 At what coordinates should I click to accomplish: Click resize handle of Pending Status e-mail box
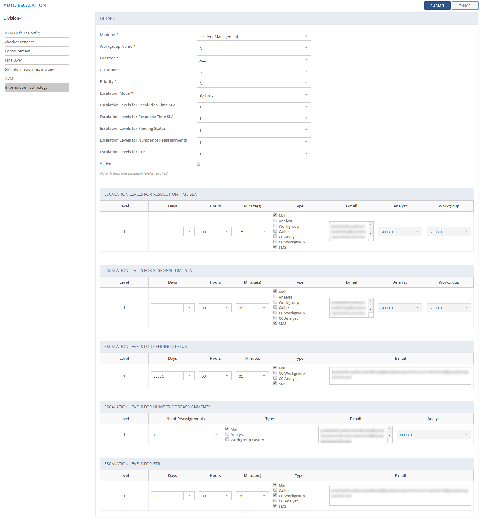[469, 383]
